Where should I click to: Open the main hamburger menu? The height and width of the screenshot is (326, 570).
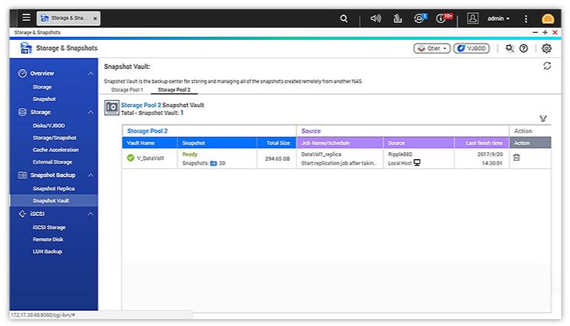point(26,18)
